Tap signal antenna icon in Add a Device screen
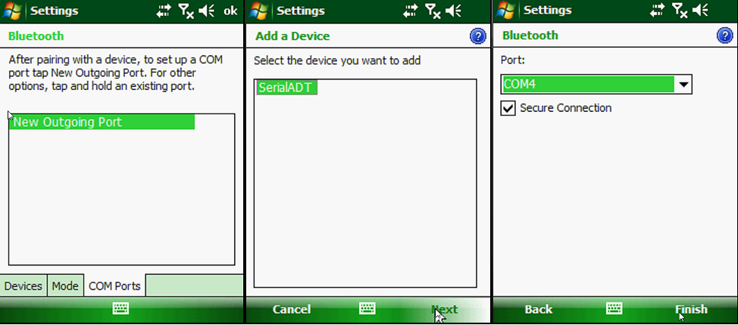Image resolution: width=738 pixels, height=325 pixels. pyautogui.click(x=433, y=11)
